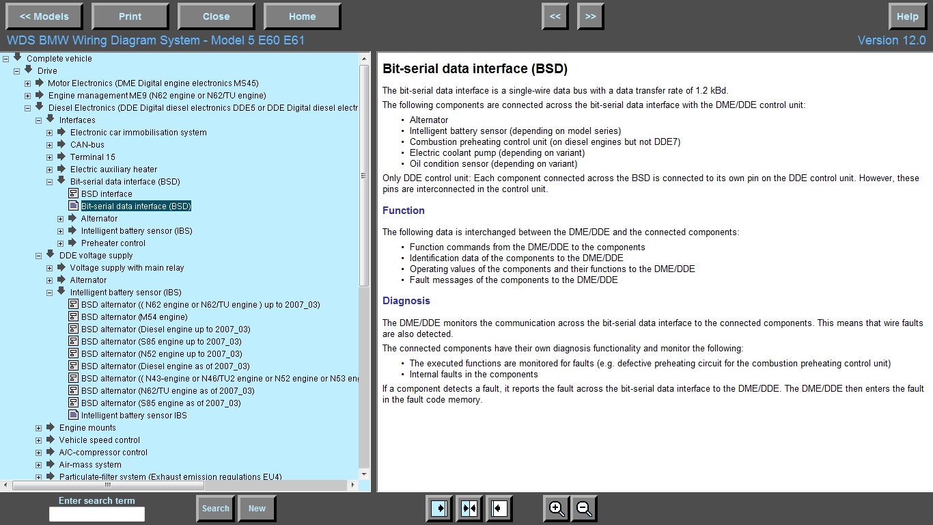Expand the tree pane to full width
The width and height of the screenshot is (933, 525).
[438, 509]
